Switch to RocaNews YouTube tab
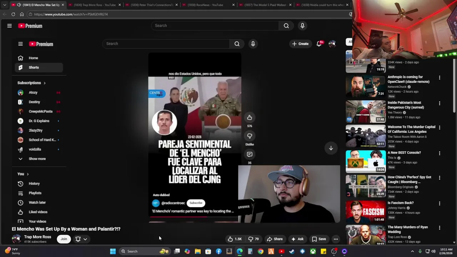Screen dimensions: 457x257 (x=207, y=5)
